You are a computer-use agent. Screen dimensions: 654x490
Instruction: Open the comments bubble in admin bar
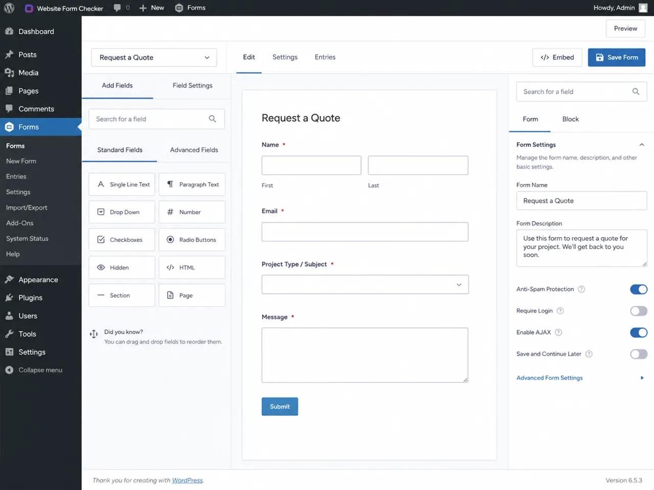[118, 8]
